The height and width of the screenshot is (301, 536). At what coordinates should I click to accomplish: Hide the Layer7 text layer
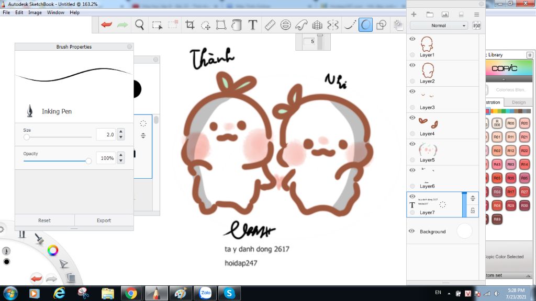tap(412, 196)
